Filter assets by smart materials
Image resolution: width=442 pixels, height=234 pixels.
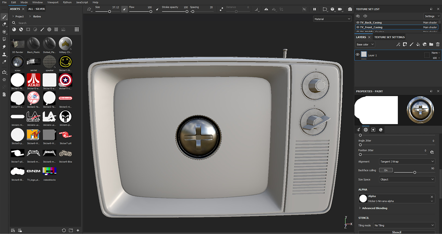(x=21, y=29)
